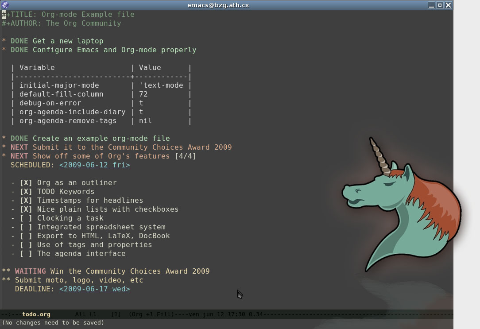Click the 'nil' value cell

coord(145,121)
